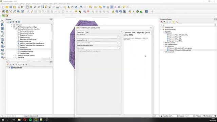Click the Open Project folder icon
Screen dimensions: 217x122
click(7, 7)
